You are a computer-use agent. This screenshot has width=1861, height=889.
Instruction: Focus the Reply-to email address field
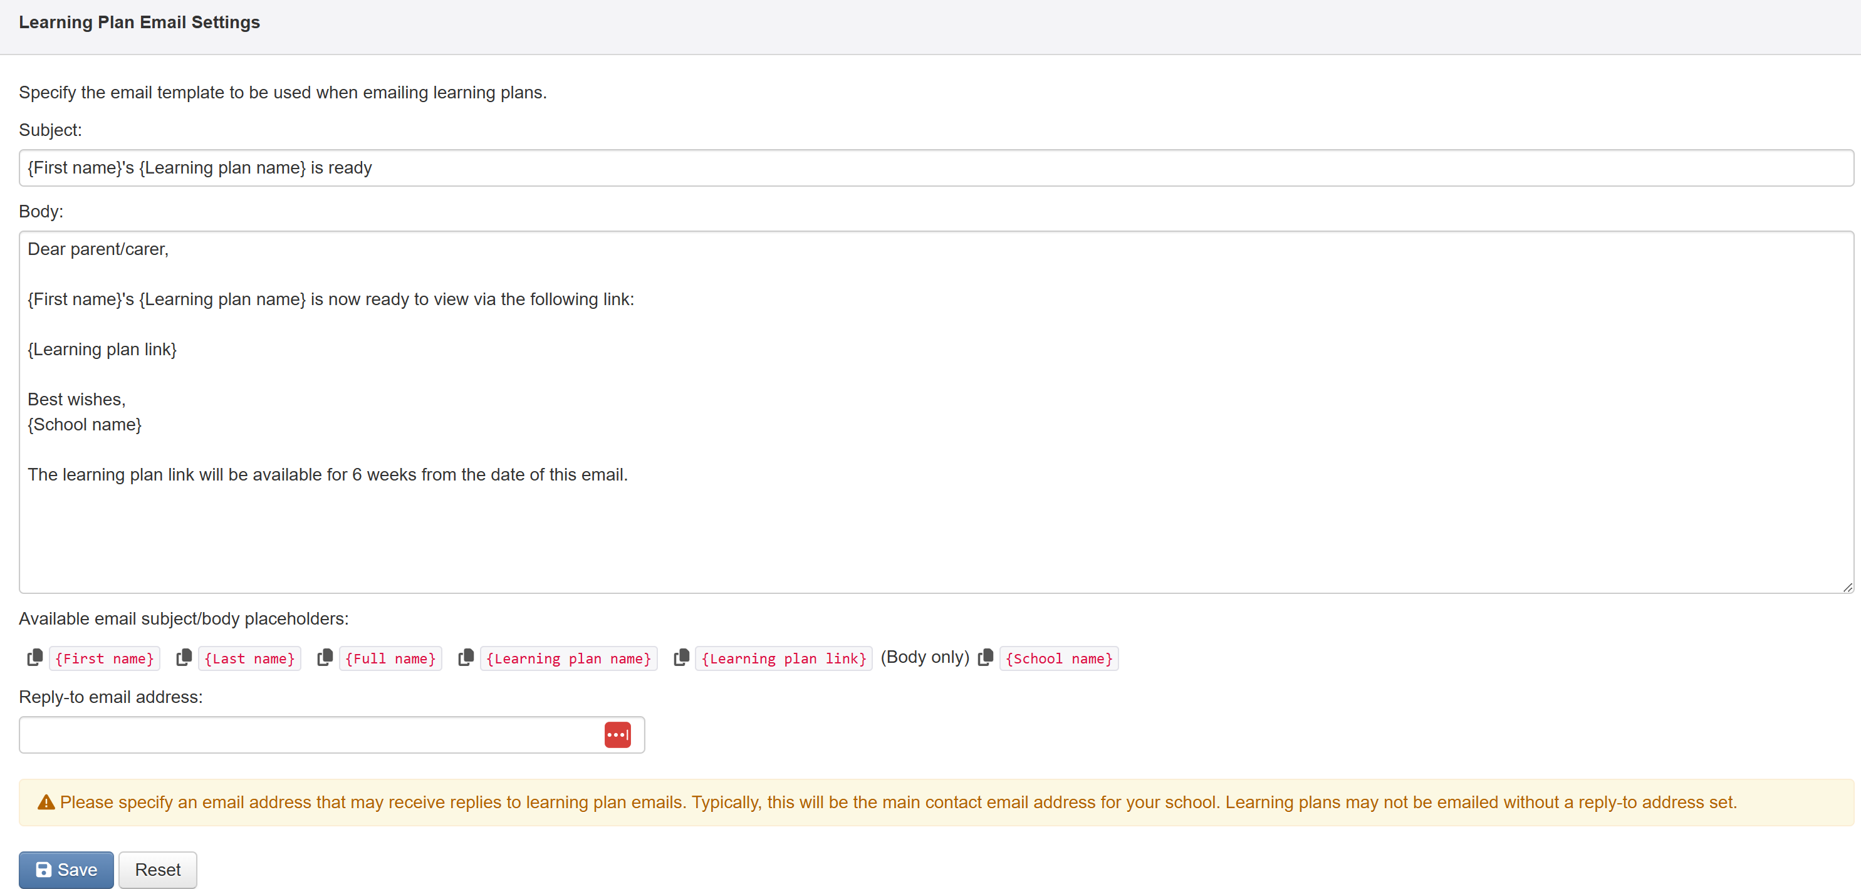311,734
